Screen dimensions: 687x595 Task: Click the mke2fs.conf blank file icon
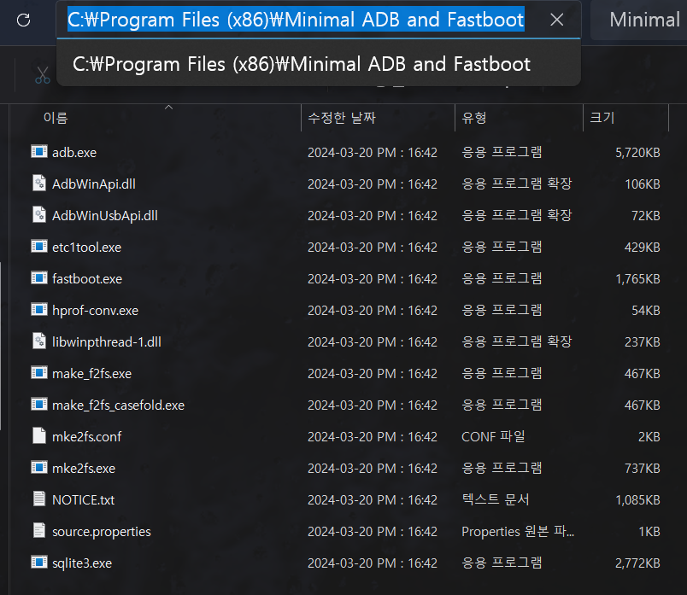(x=38, y=436)
